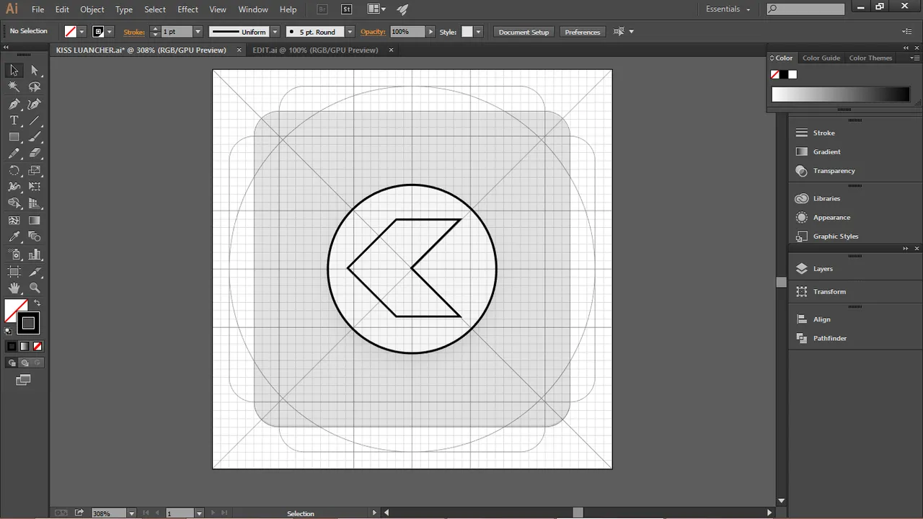Viewport: 923px width, 519px height.
Task: Change screen mode from toolbar bottom
Action: pos(23,380)
